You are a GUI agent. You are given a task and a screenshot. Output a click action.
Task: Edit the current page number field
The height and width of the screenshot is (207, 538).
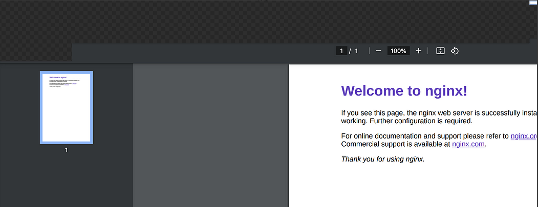coord(341,51)
